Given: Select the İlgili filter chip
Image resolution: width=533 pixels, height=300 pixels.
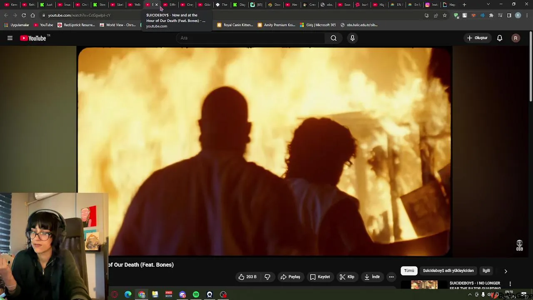Looking at the screenshot, I should coord(486,270).
